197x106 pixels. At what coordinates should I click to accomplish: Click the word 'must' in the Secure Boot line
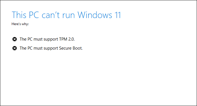(x=38, y=48)
